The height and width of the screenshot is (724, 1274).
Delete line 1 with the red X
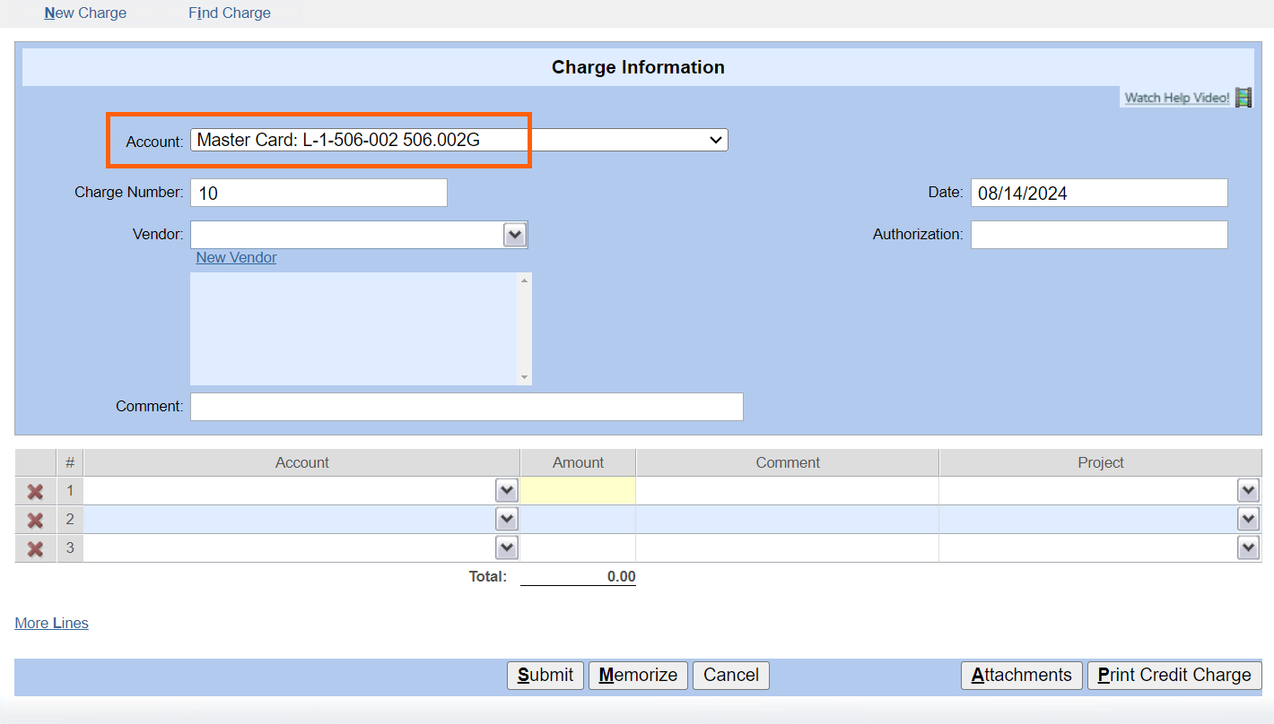35,491
